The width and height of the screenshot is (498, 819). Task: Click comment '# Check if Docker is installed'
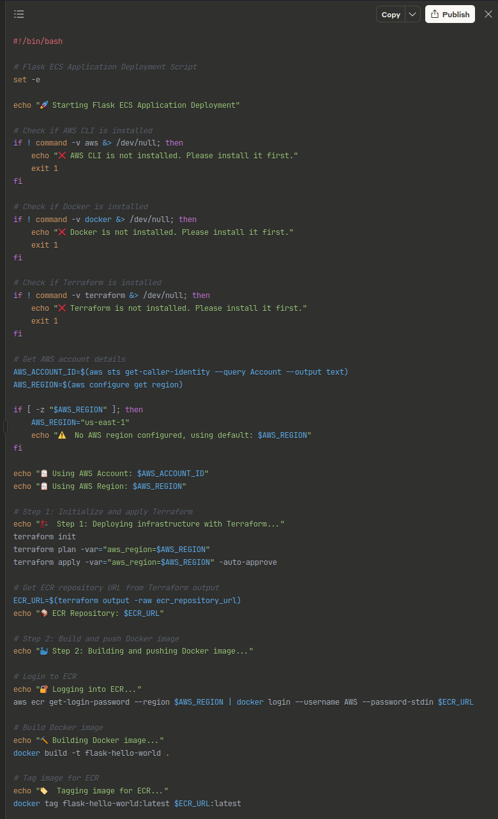(x=80, y=207)
